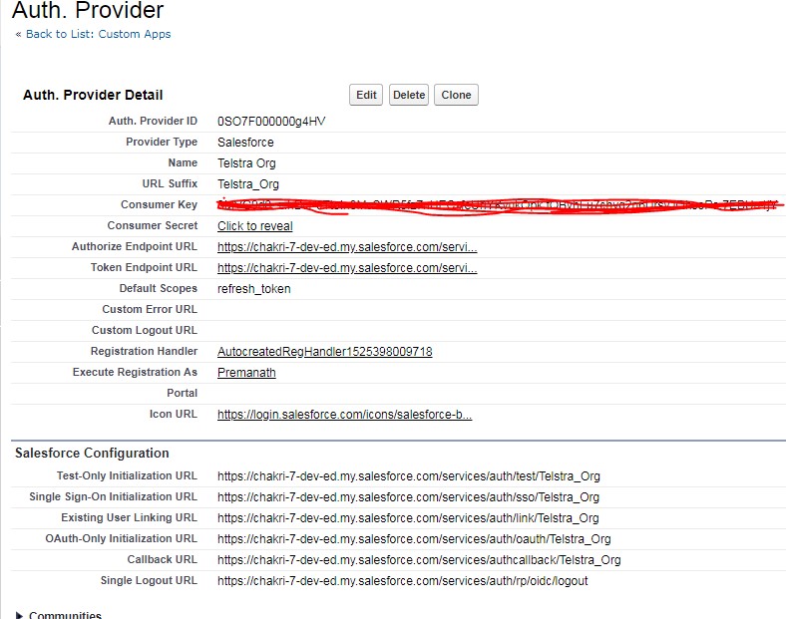Open the Premanath user link
Viewport: 786px width, 619px height.
click(x=246, y=373)
